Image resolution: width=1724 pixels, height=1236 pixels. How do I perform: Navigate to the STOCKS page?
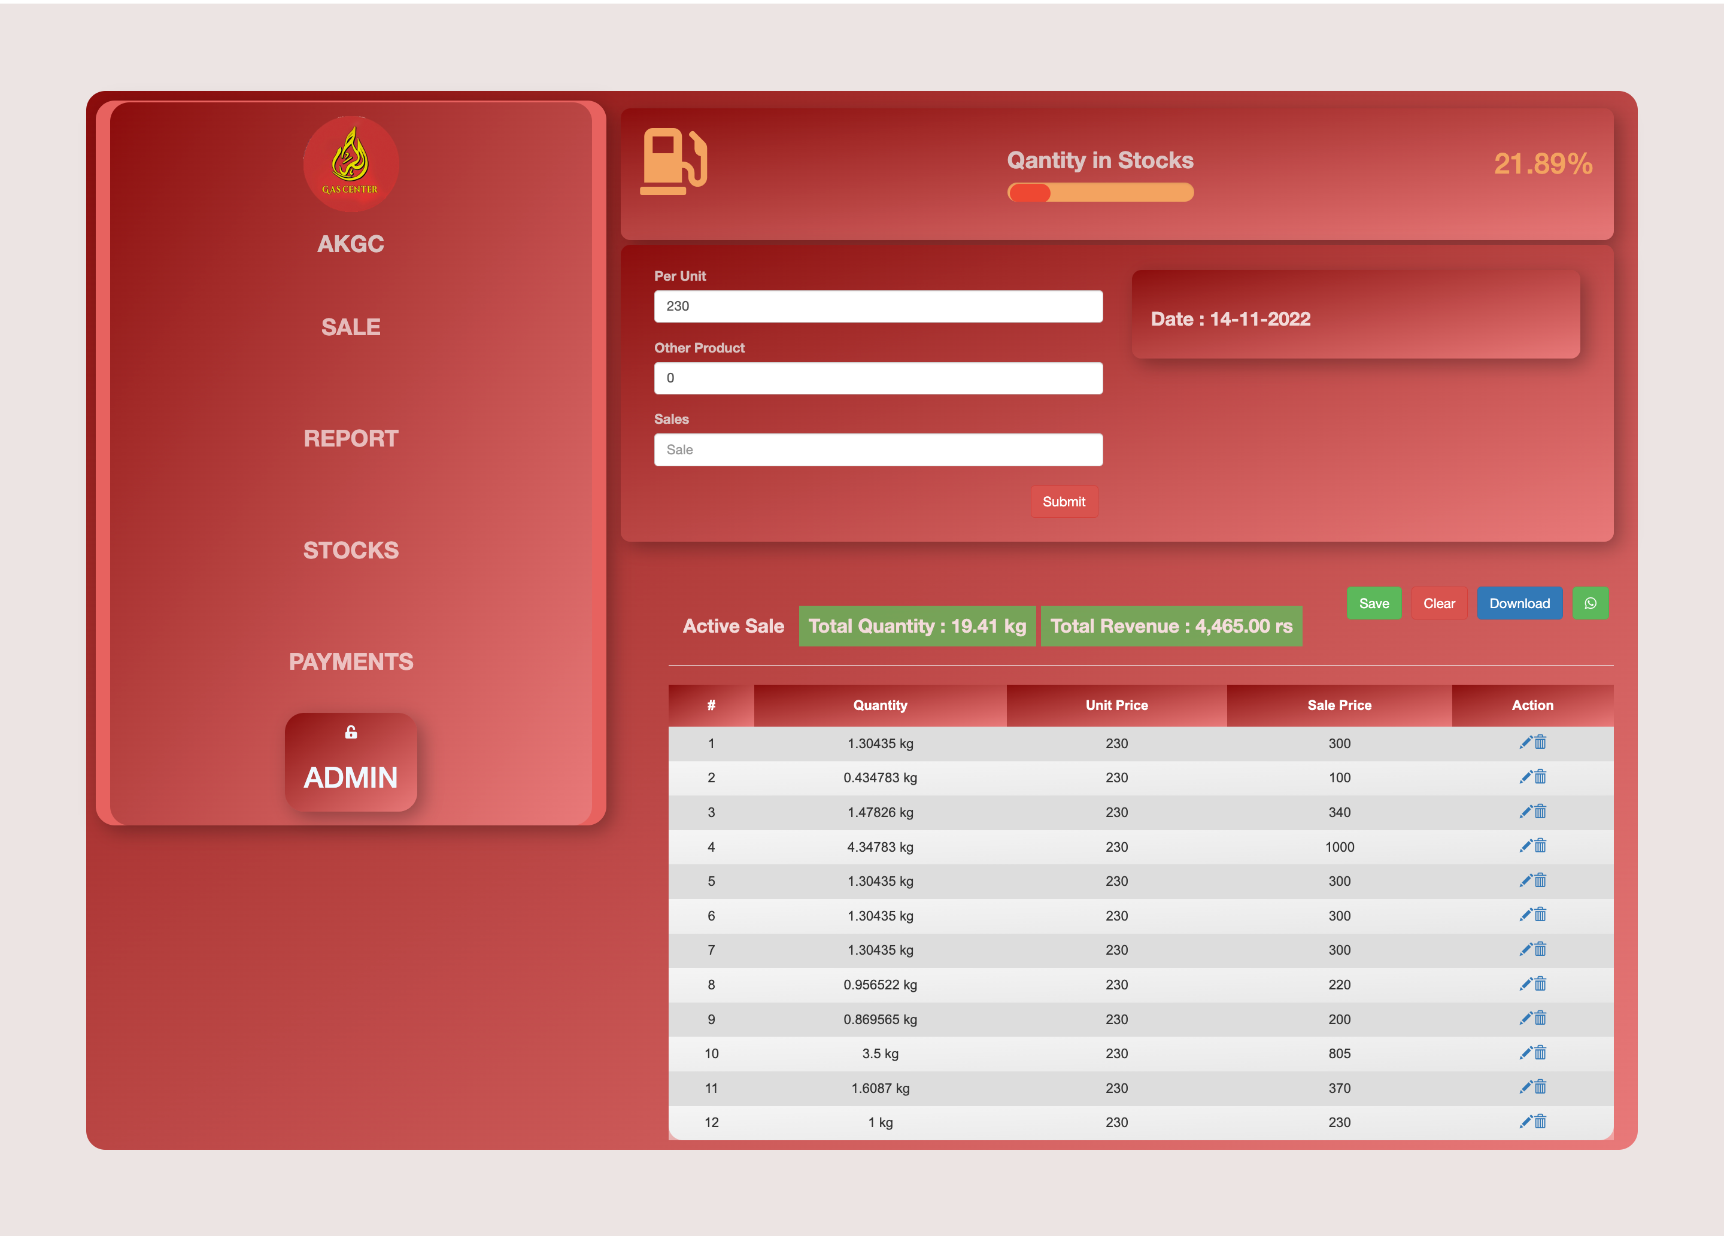350,549
